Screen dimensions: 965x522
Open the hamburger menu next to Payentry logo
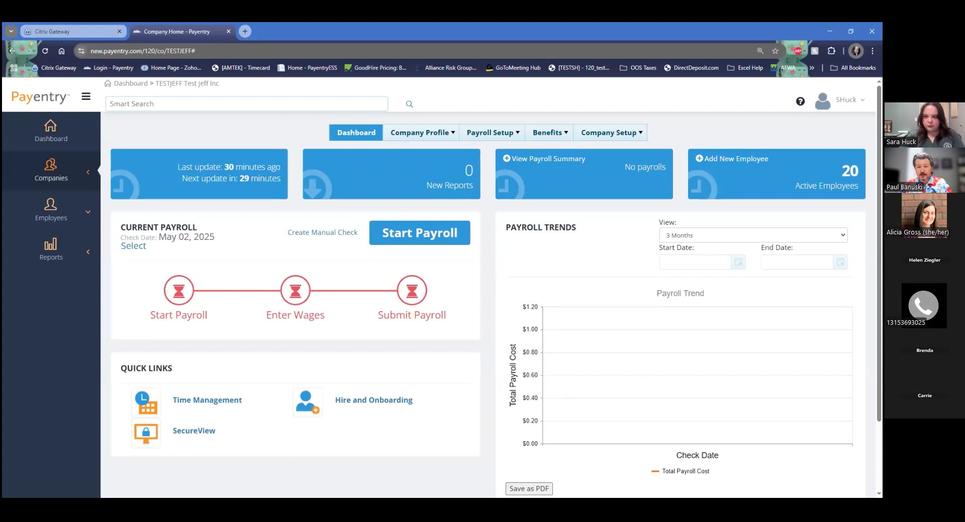click(x=86, y=96)
